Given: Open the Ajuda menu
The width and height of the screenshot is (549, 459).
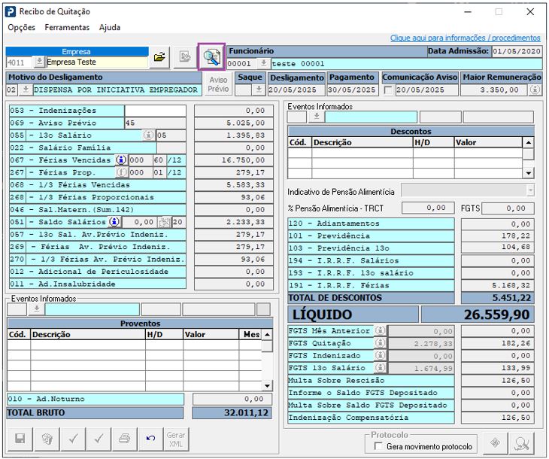Looking at the screenshot, I should [x=110, y=27].
